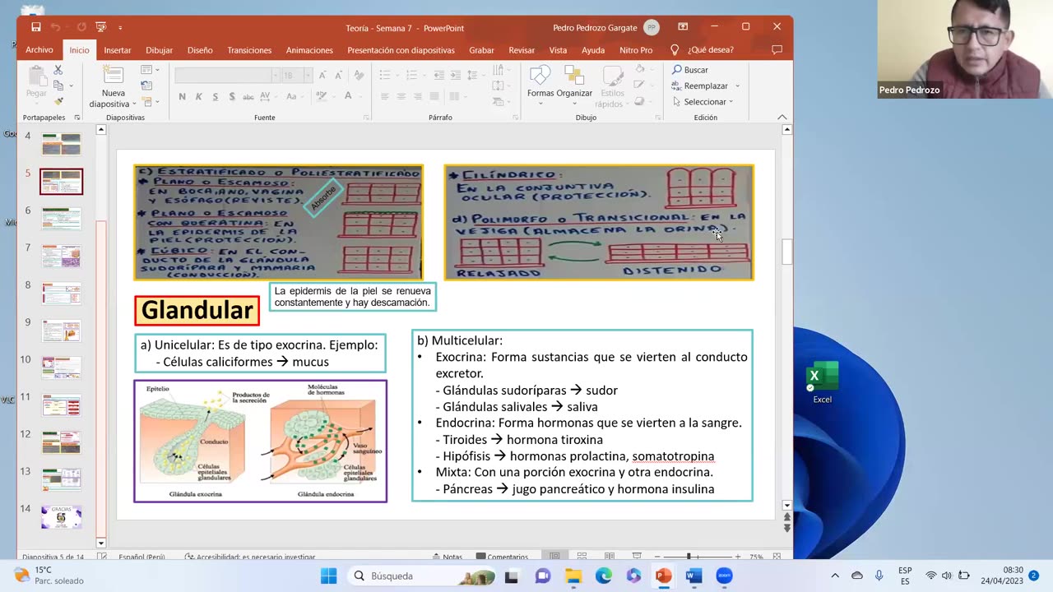Reset slide layout with Restablecer icon
This screenshot has width=1053, height=592.
[x=146, y=86]
